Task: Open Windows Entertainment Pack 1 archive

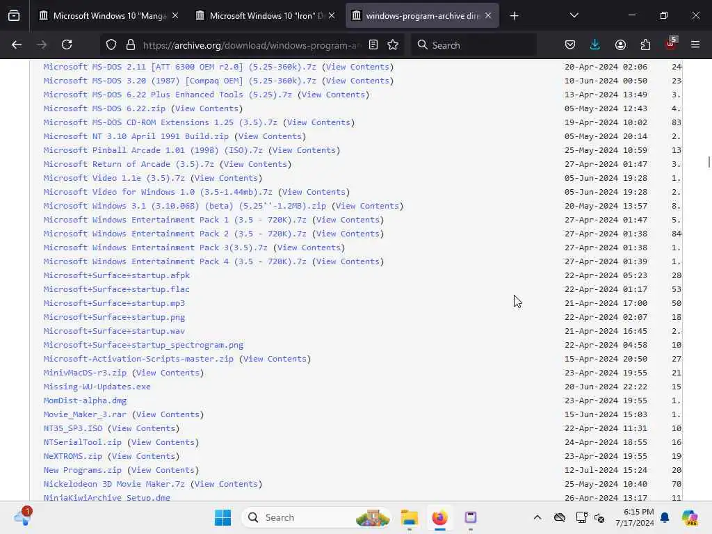Action: pos(175,220)
